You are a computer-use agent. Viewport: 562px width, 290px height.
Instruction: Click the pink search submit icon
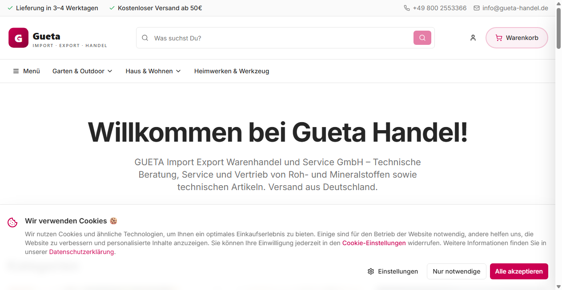[x=421, y=38]
